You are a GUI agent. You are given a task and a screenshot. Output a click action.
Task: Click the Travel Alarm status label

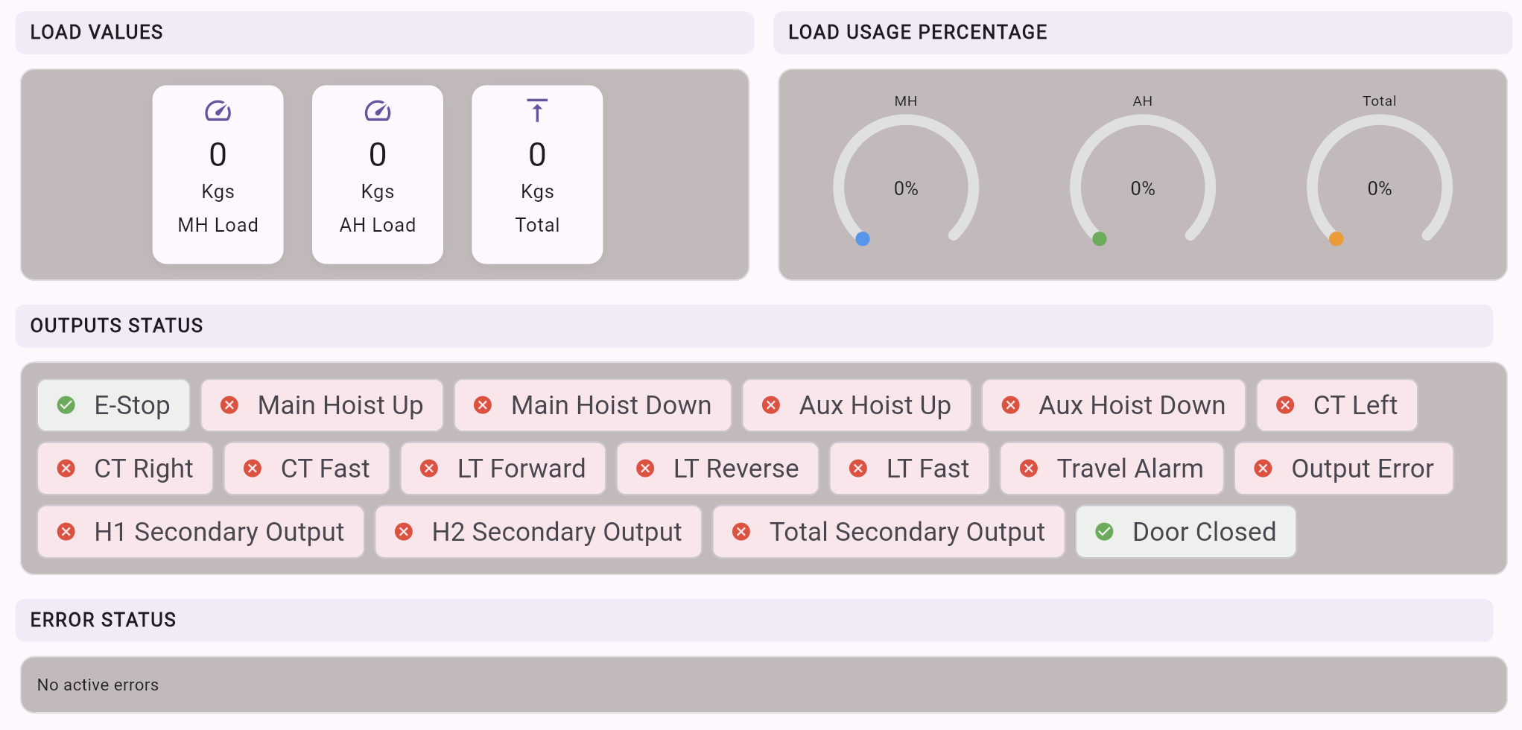click(1130, 469)
